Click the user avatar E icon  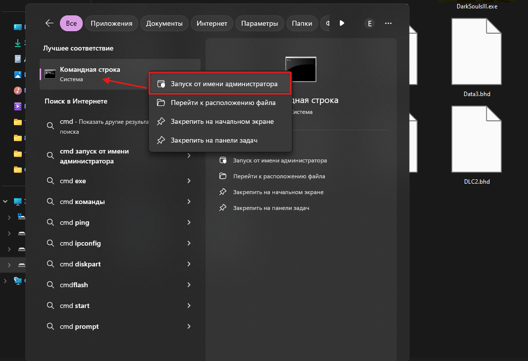tap(369, 23)
